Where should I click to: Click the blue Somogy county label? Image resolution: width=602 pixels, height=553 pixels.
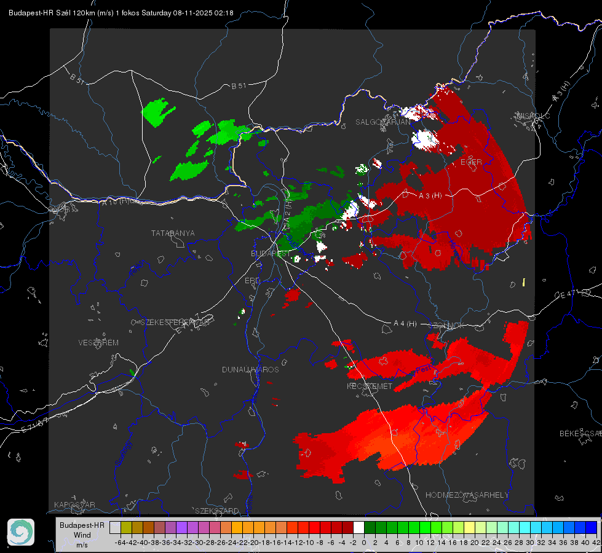coord(122,453)
